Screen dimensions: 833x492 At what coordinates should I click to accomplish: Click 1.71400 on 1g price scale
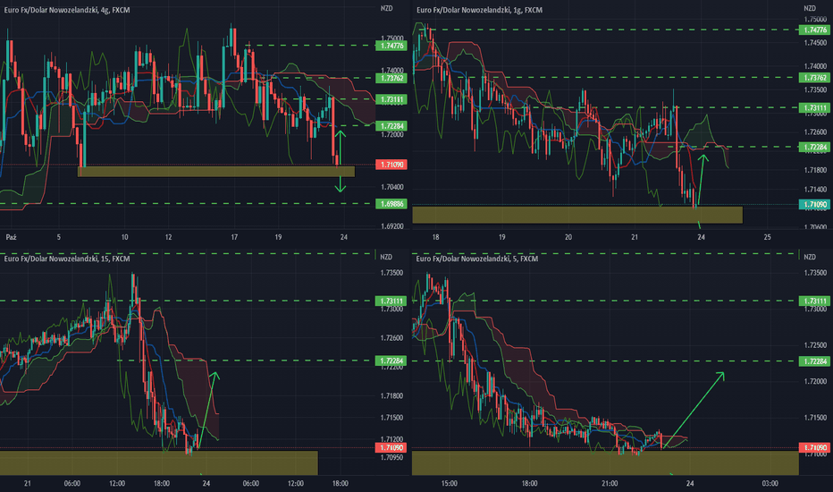(815, 190)
